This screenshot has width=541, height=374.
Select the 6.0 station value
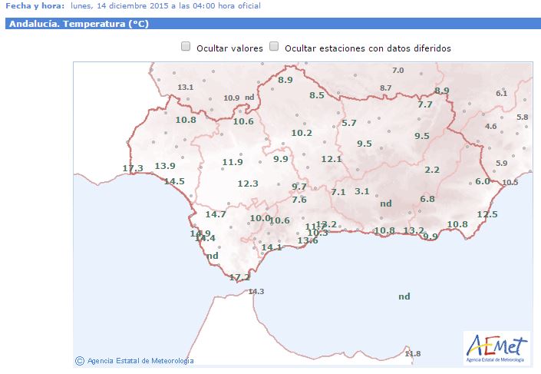[x=483, y=181]
